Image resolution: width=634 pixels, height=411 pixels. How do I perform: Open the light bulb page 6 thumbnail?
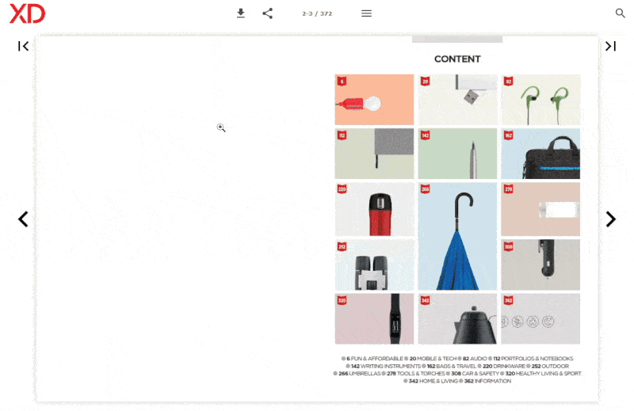(374, 100)
